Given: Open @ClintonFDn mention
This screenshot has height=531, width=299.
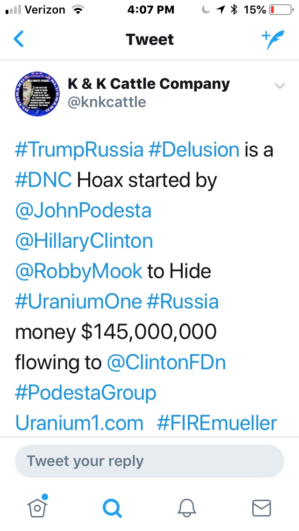Looking at the screenshot, I should [166, 362].
